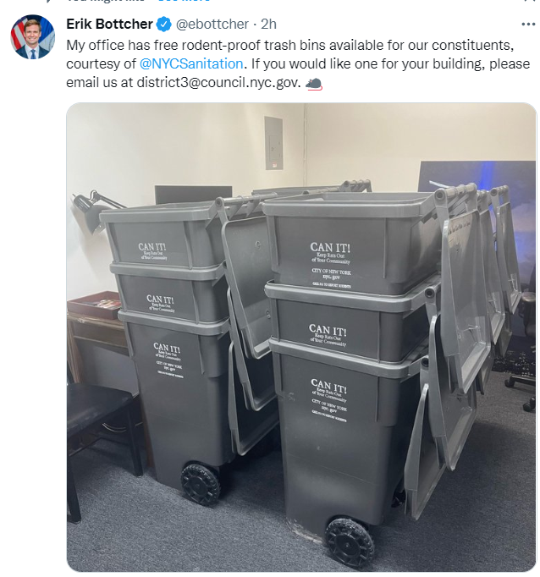This screenshot has width=540, height=577.
Task: Click the red tray on the wooden desk
Action: 94,305
